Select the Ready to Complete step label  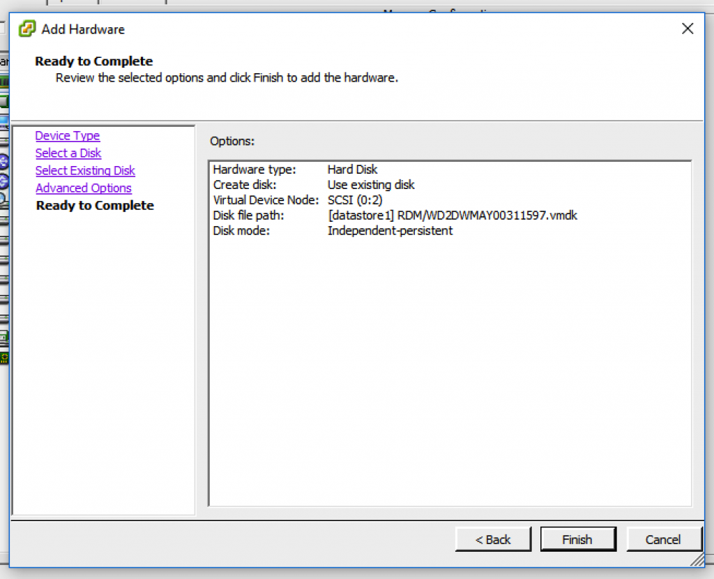[x=95, y=206]
